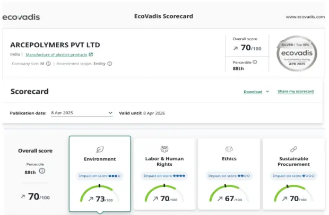This screenshot has width=329, height=215.
Task: Expand the Download options chevron
Action: coord(267,92)
